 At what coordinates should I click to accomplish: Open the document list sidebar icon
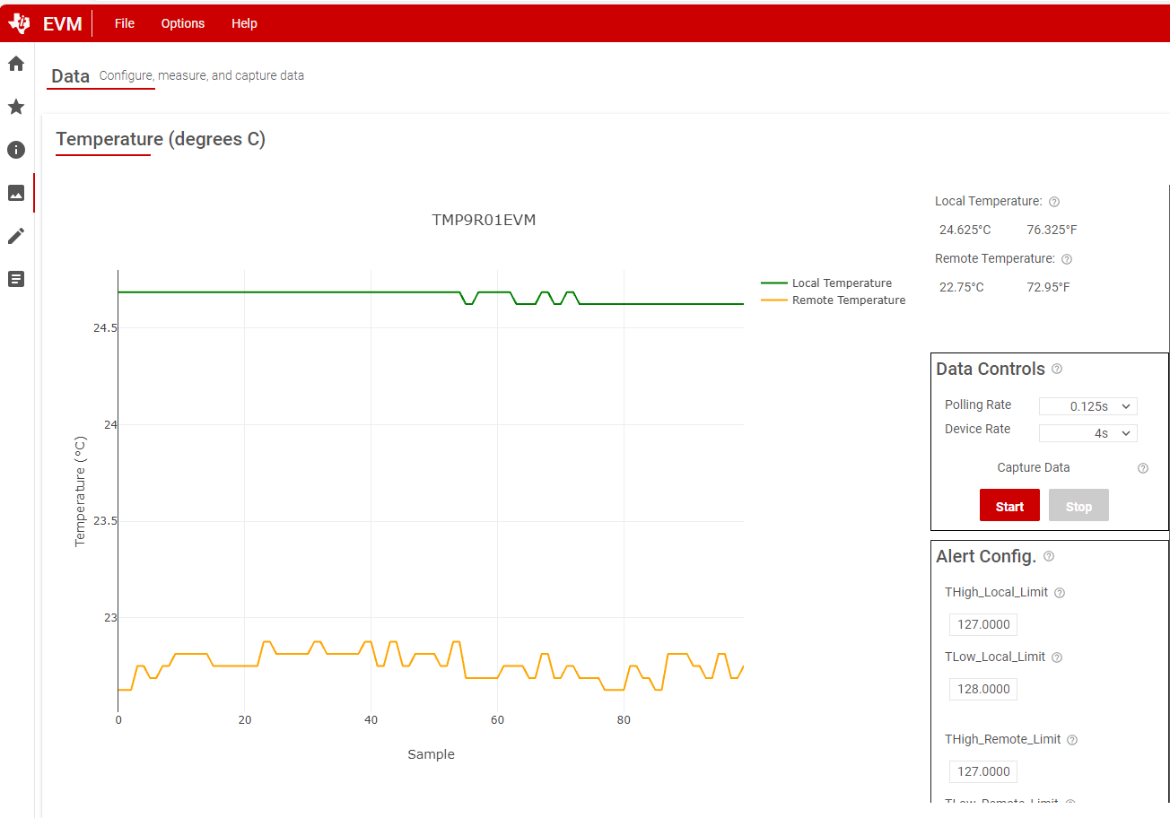15,279
